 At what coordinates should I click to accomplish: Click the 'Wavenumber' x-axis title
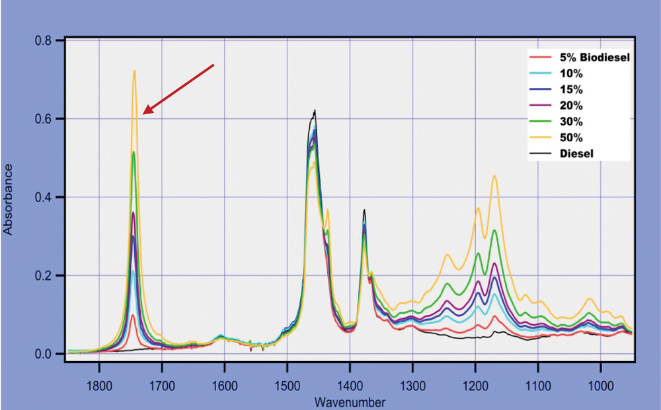pos(350,401)
